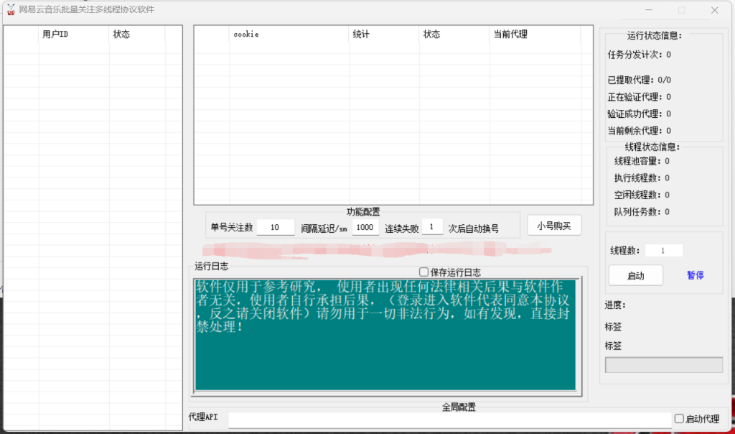735x434 pixels.
Task: Click the 间隔延迟 value field
Action: [x=365, y=228]
